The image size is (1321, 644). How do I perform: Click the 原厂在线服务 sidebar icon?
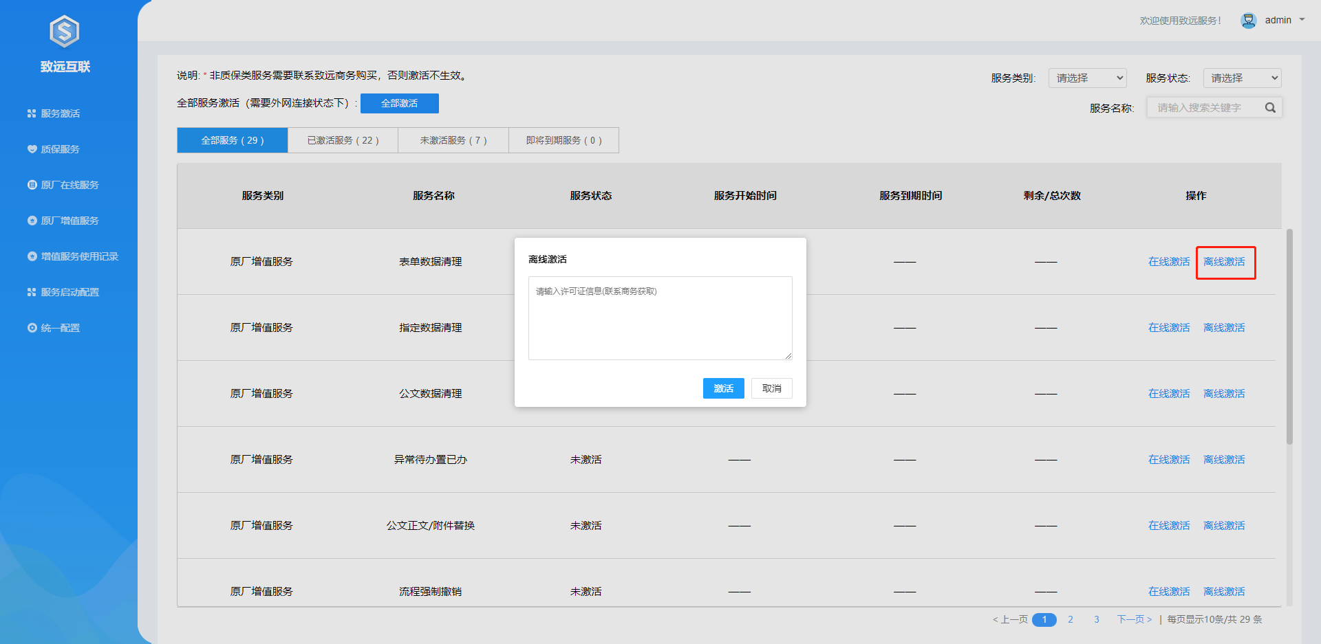click(x=32, y=185)
